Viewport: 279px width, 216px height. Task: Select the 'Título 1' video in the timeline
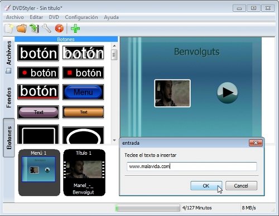[x=84, y=173]
